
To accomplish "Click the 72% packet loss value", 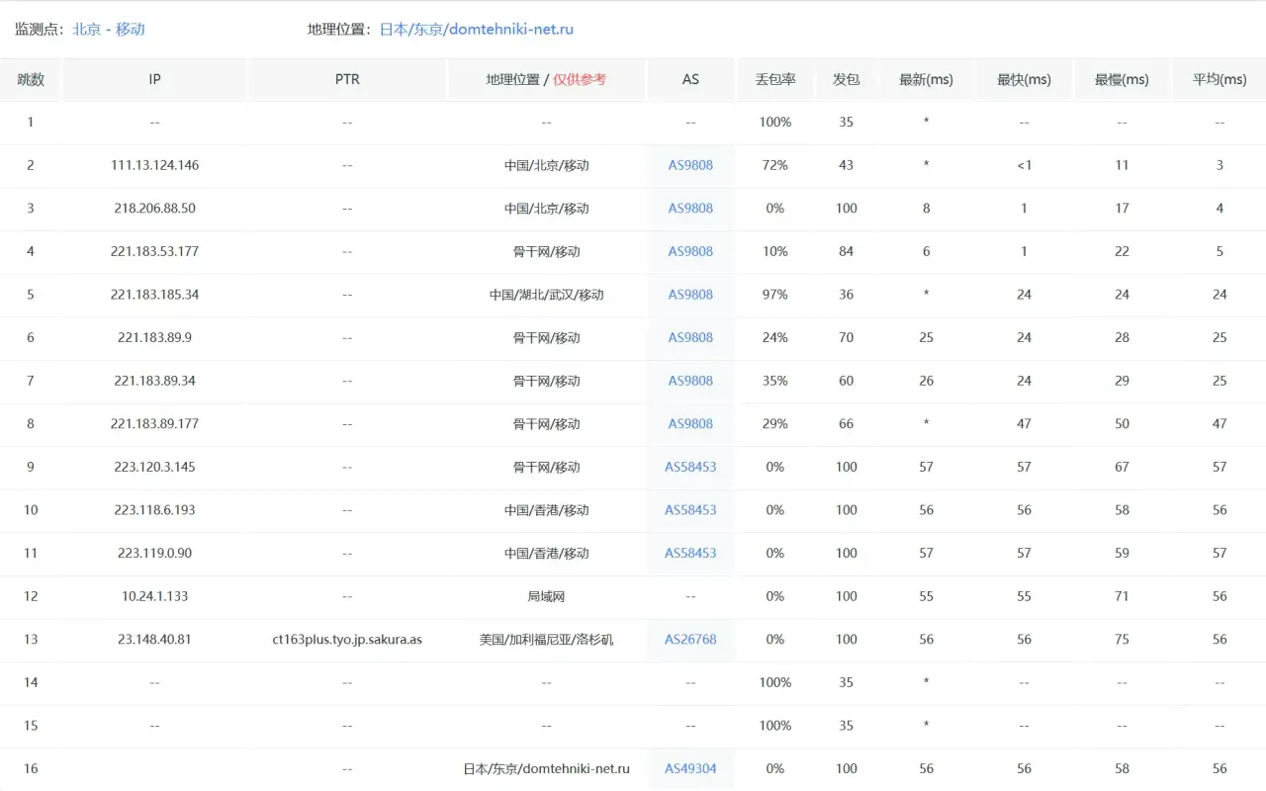I will [775, 165].
